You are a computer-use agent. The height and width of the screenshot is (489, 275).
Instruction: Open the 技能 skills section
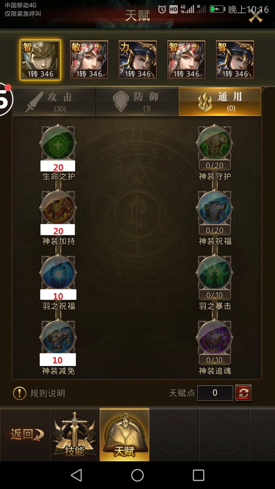pyautogui.click(x=75, y=434)
